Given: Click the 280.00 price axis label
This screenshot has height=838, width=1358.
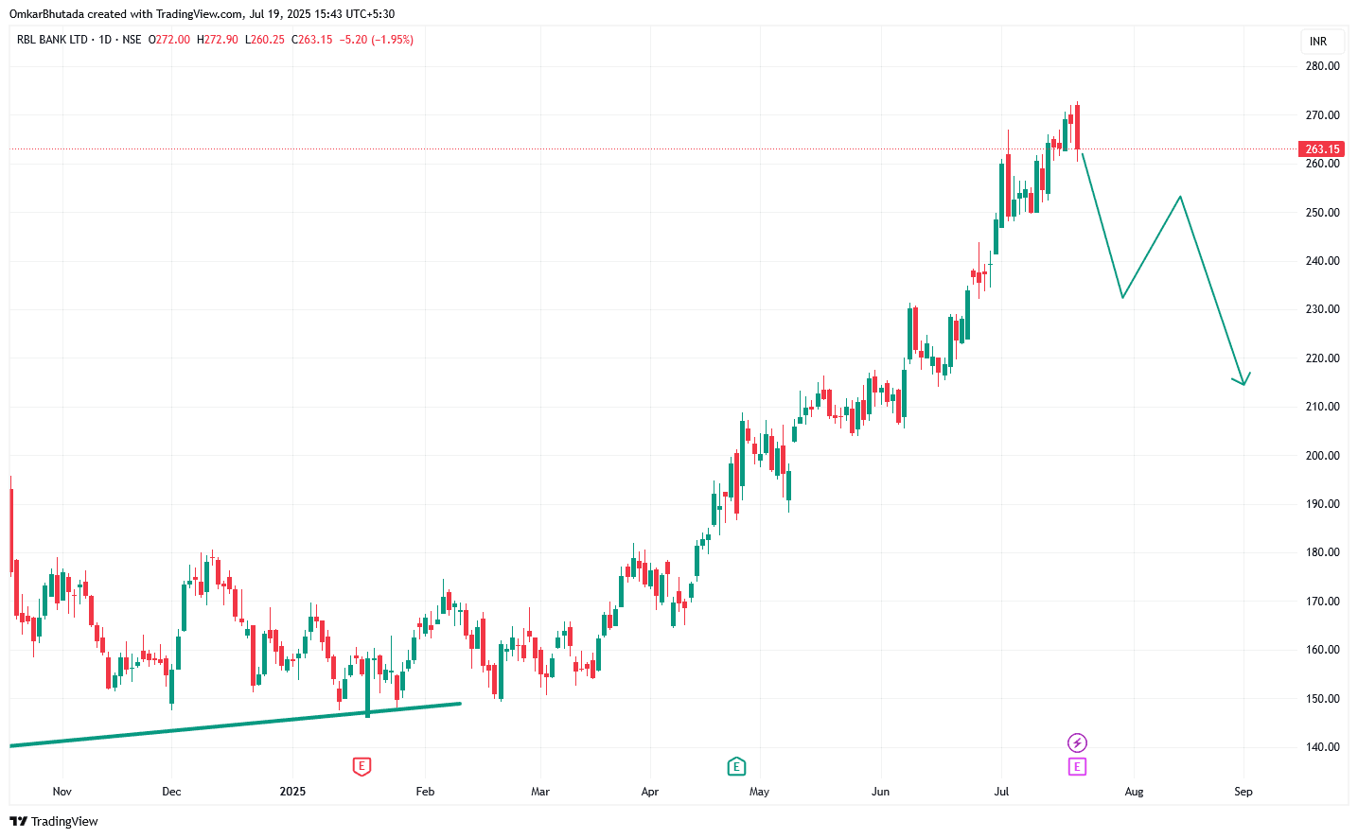Looking at the screenshot, I should (x=1322, y=66).
